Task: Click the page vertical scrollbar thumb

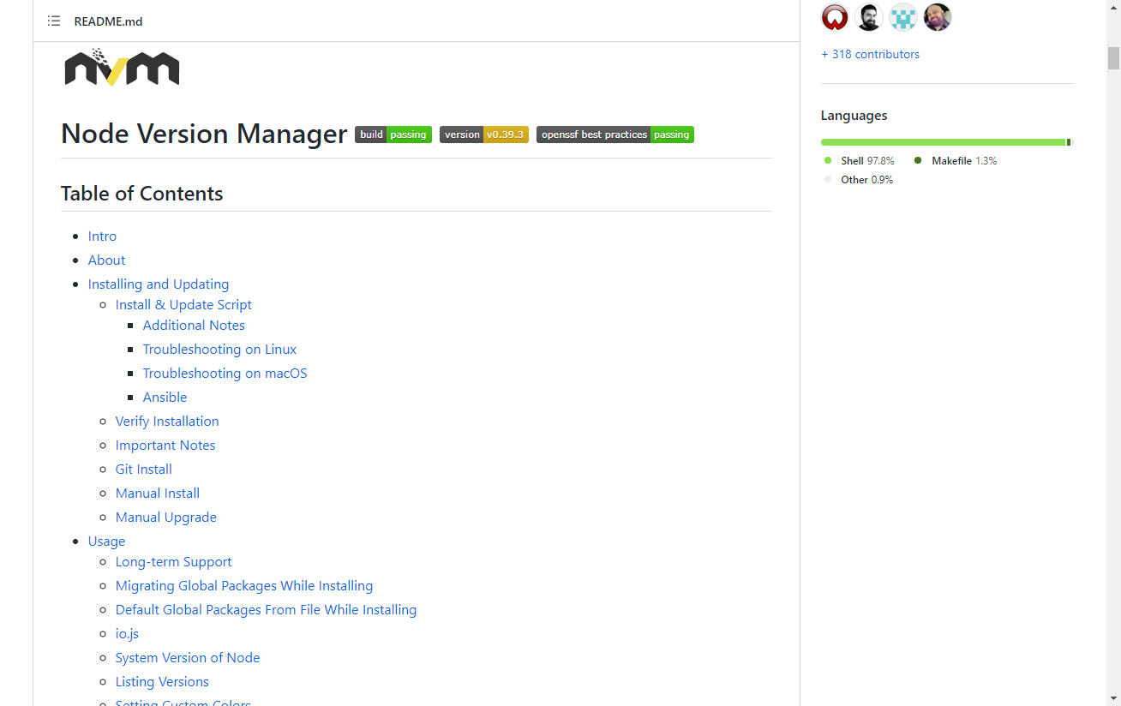Action: pos(1113,57)
